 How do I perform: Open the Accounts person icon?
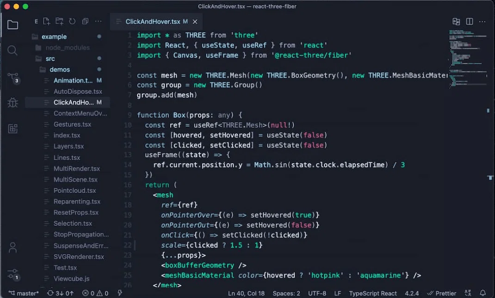(x=12, y=248)
